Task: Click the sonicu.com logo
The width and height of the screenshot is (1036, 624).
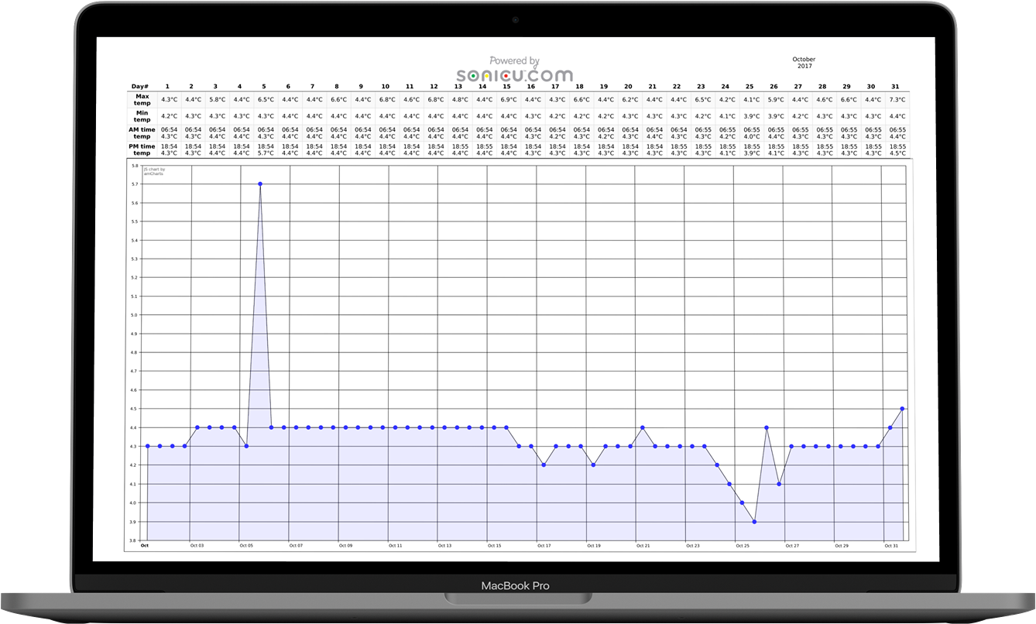Action: (x=514, y=74)
